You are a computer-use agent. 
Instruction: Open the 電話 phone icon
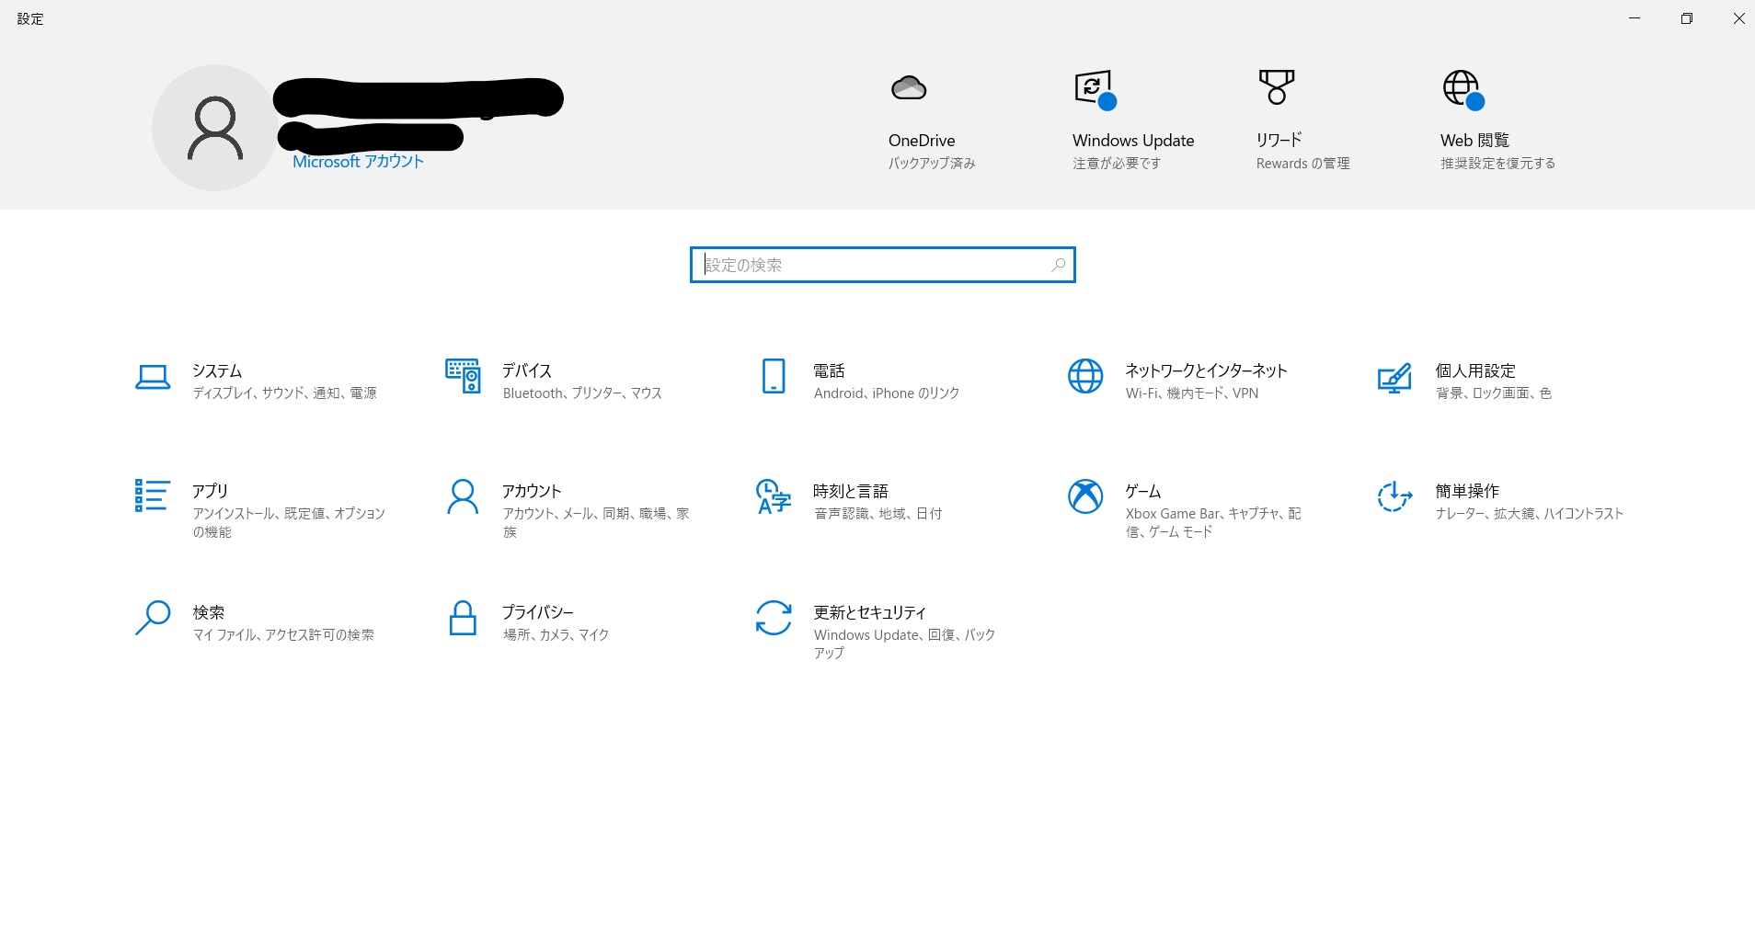click(x=774, y=376)
